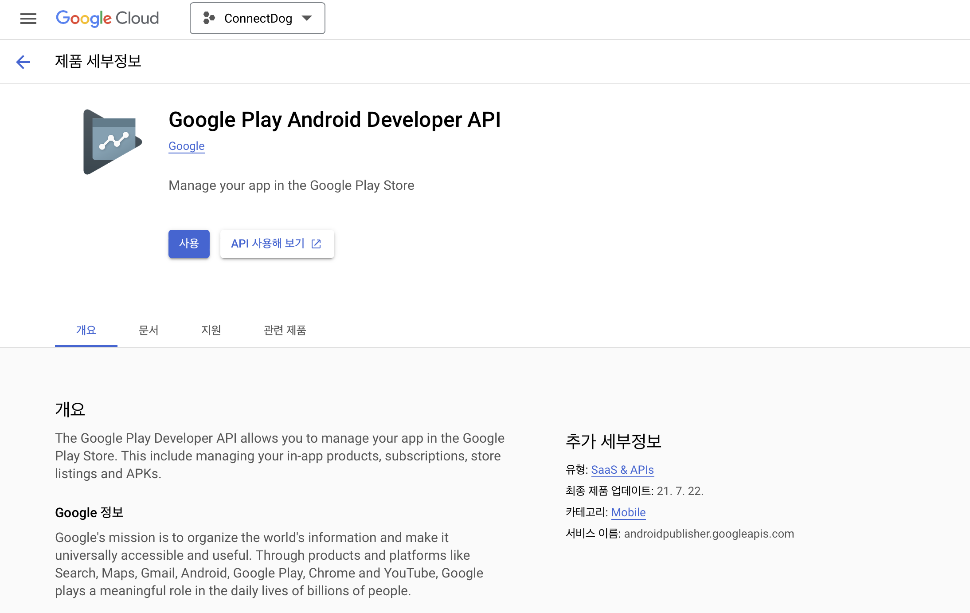Click the Google Play Android Developer API title
Screen dimensions: 970x613
click(x=335, y=120)
